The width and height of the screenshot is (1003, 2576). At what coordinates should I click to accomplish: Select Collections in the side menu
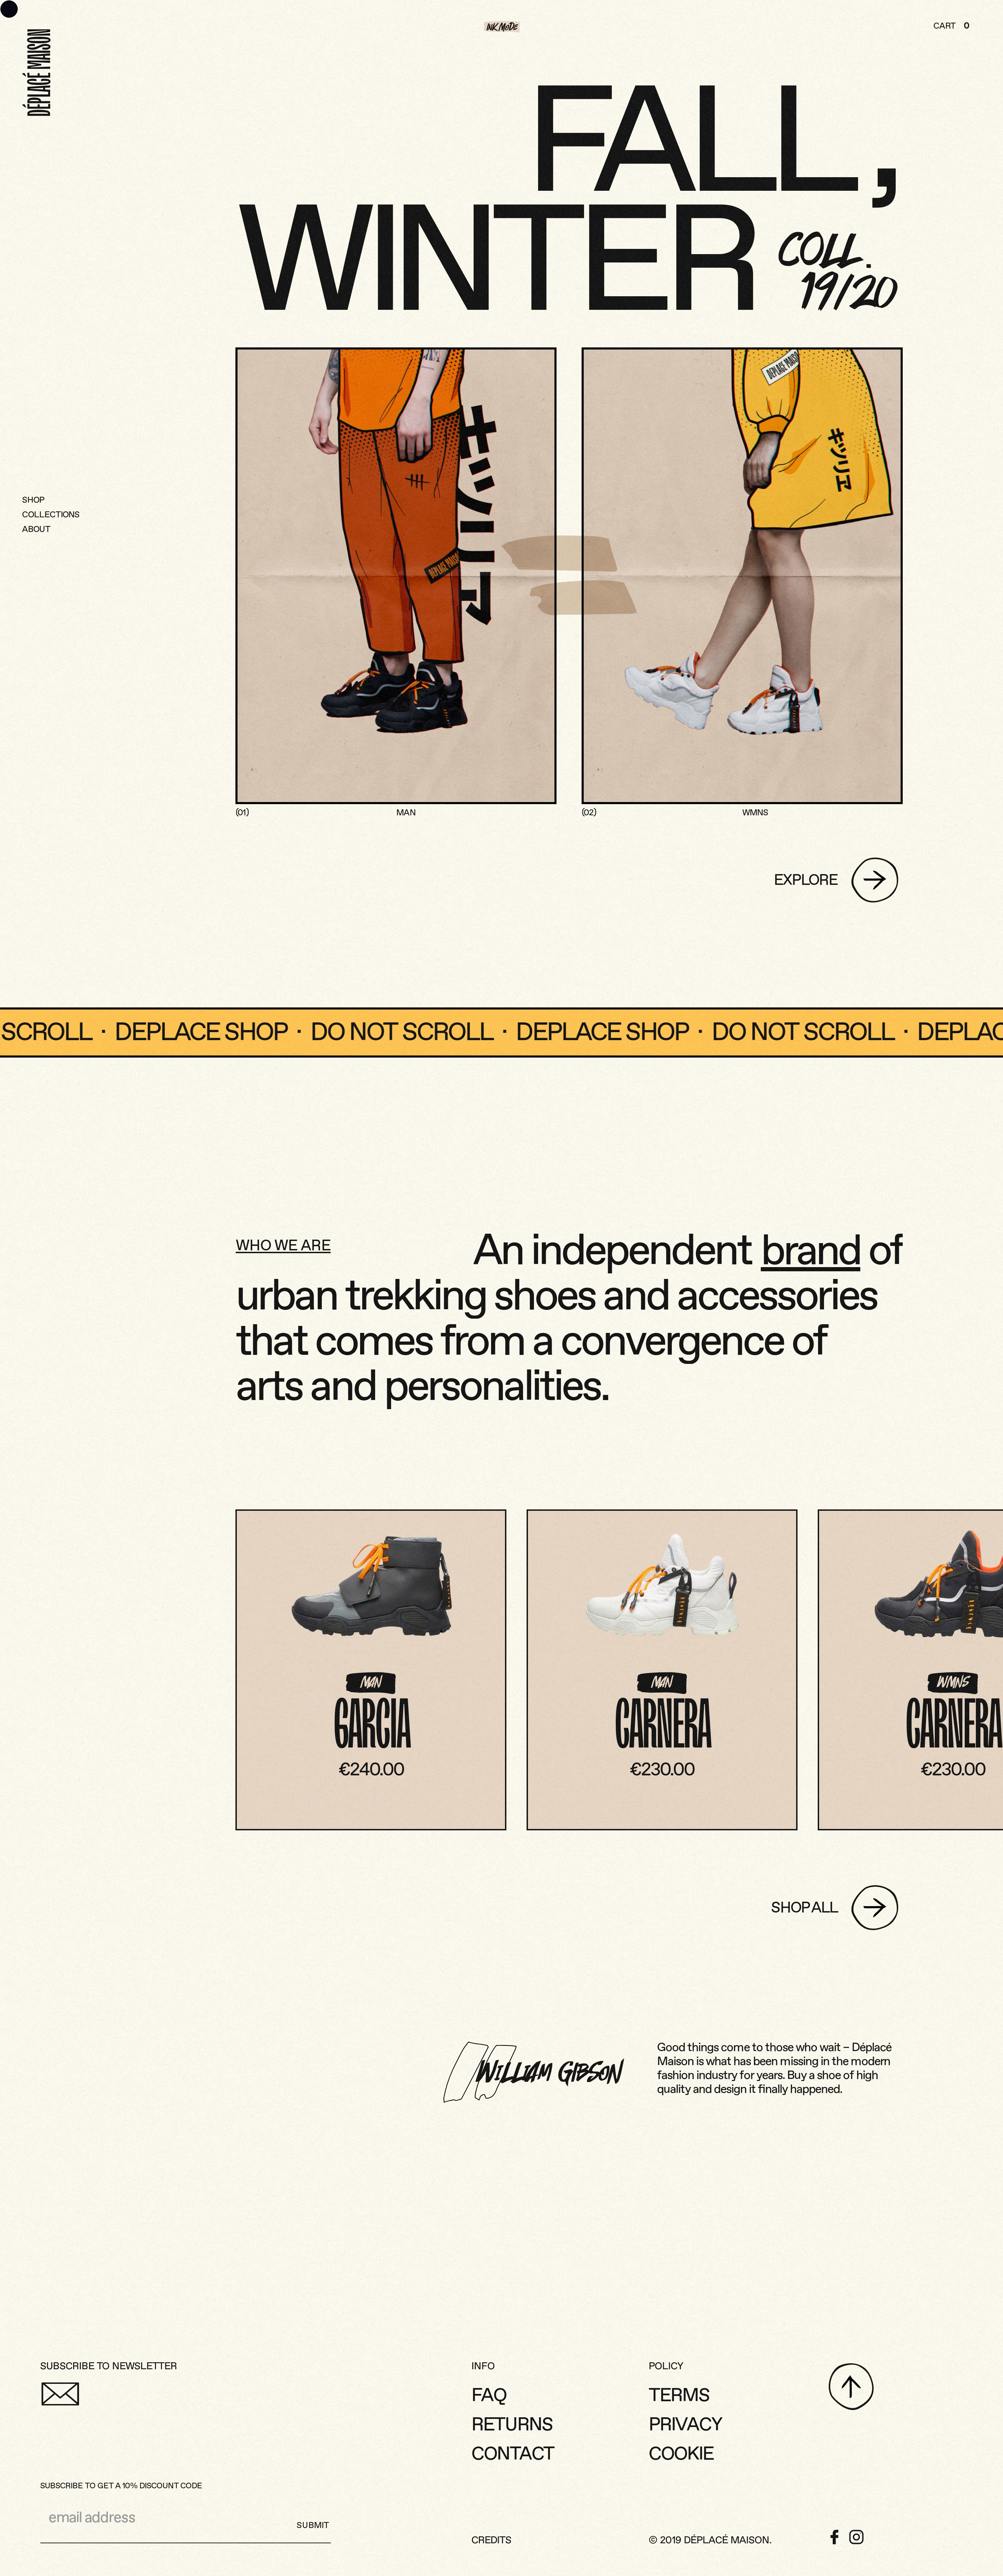click(x=50, y=514)
